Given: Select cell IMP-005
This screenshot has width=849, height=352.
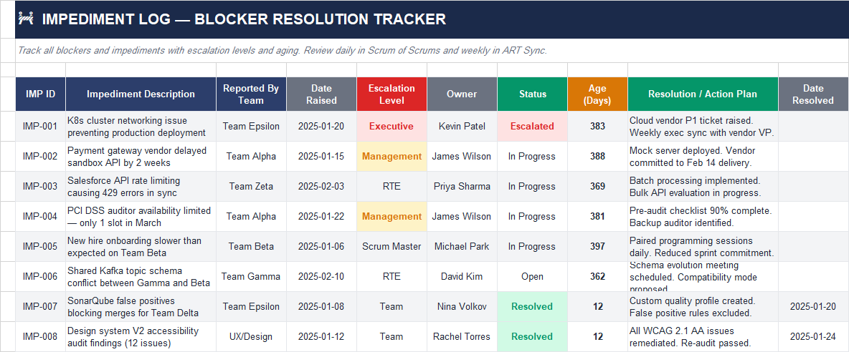Looking at the screenshot, I should pyautogui.click(x=41, y=247).
